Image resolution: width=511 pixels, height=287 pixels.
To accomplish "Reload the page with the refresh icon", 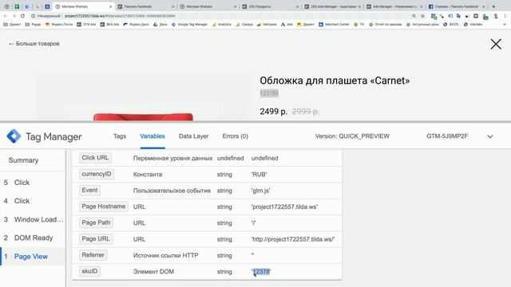I will [22, 16].
